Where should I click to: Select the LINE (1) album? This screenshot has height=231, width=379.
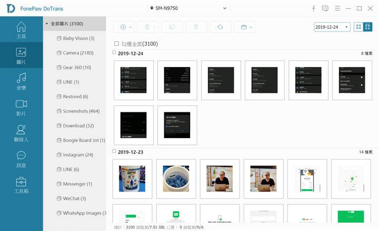pos(68,82)
